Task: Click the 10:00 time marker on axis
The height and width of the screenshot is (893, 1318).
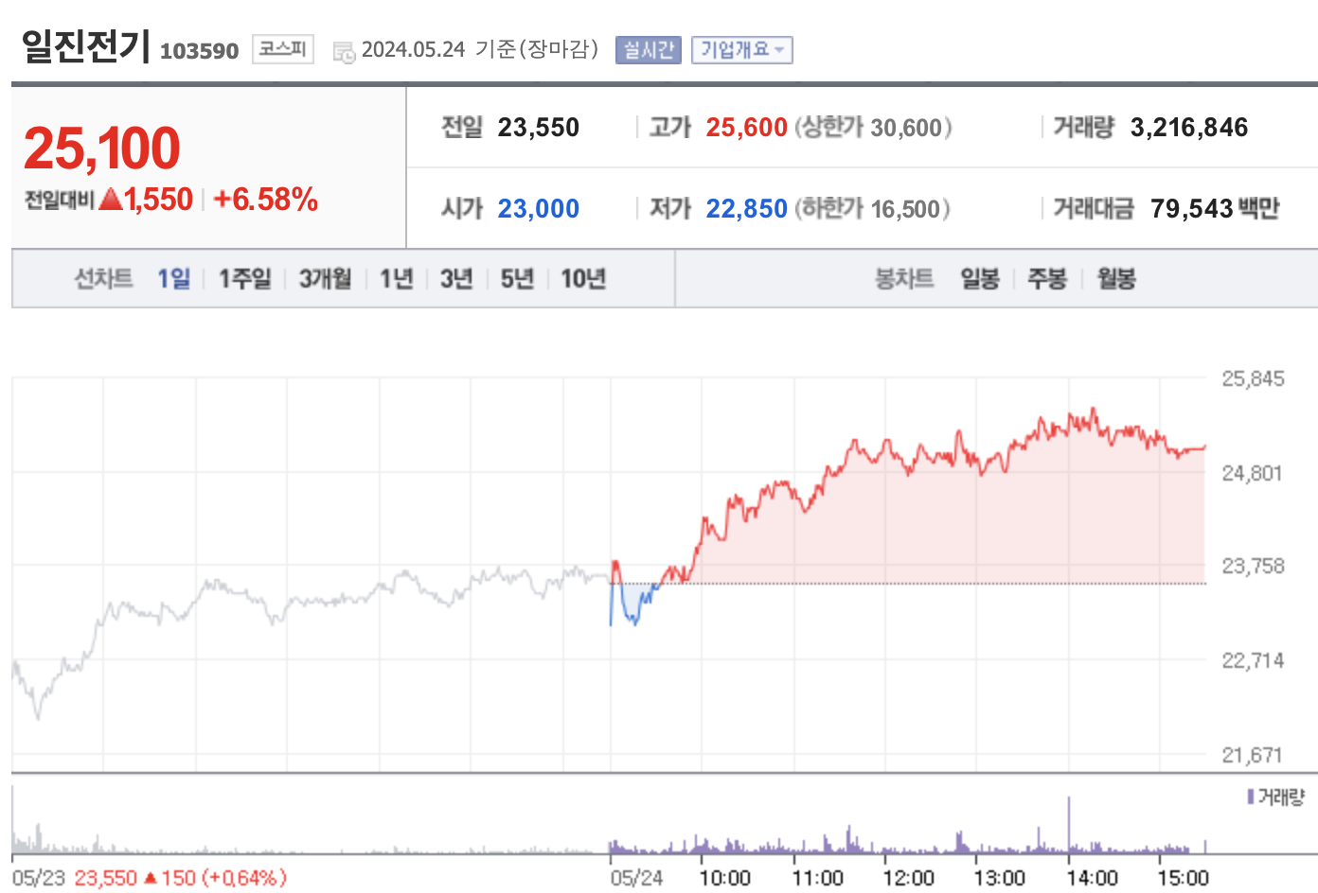Action: coord(724,878)
